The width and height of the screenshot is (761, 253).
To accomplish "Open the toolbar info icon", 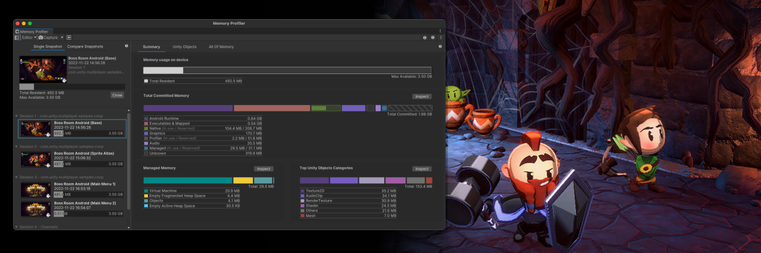I will [425, 38].
